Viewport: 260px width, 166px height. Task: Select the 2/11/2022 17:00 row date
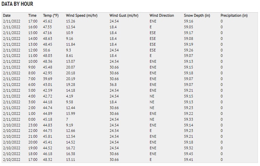(12, 21)
